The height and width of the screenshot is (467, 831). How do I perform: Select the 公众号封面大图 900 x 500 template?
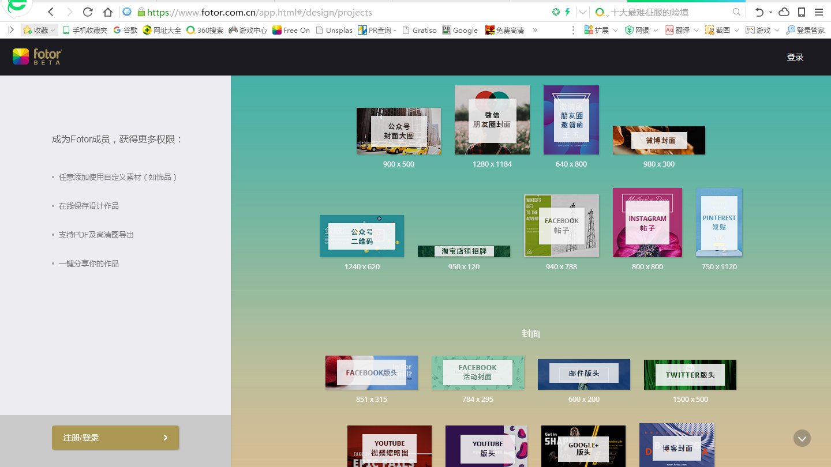point(398,131)
